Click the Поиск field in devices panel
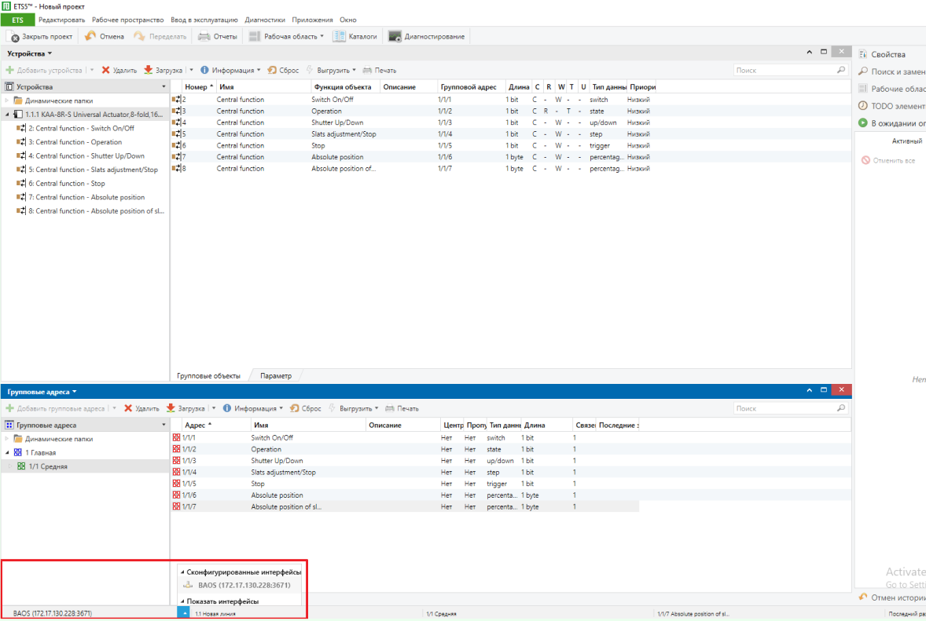 pos(790,70)
